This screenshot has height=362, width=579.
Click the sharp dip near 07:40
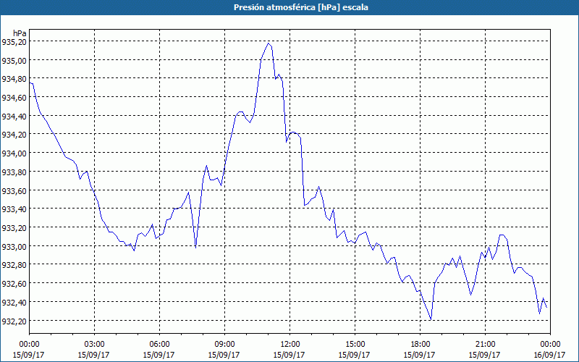click(x=195, y=248)
